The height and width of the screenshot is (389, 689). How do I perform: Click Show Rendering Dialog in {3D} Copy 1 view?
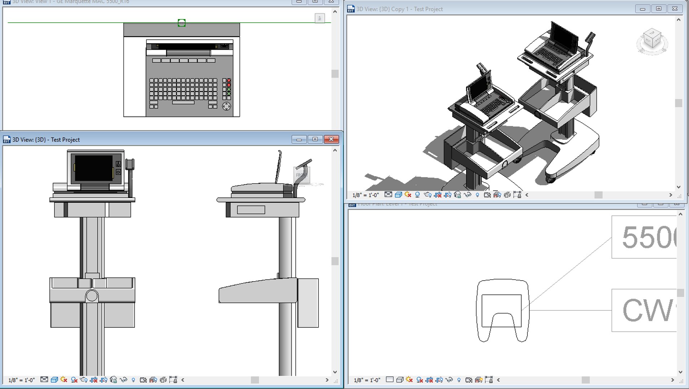click(427, 195)
